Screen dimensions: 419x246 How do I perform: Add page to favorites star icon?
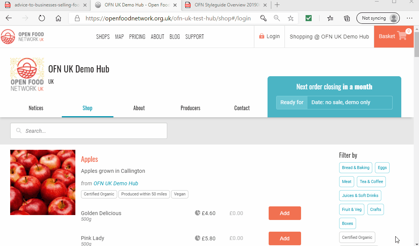click(291, 18)
